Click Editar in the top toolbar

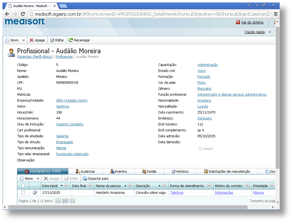click(57, 40)
